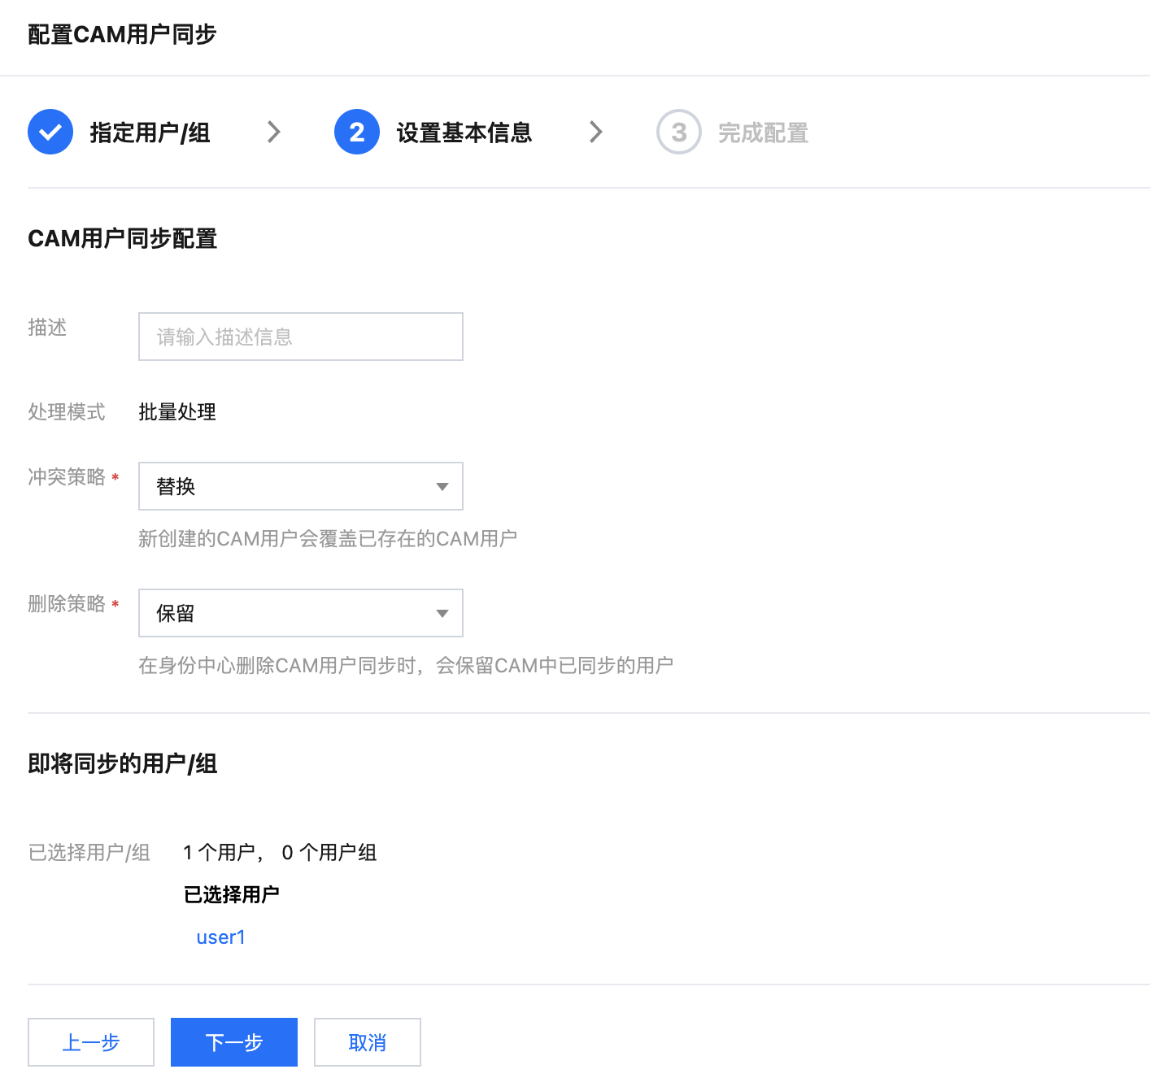Click the 取消 button to cancel
This screenshot has height=1091, width=1150.
tap(367, 1042)
